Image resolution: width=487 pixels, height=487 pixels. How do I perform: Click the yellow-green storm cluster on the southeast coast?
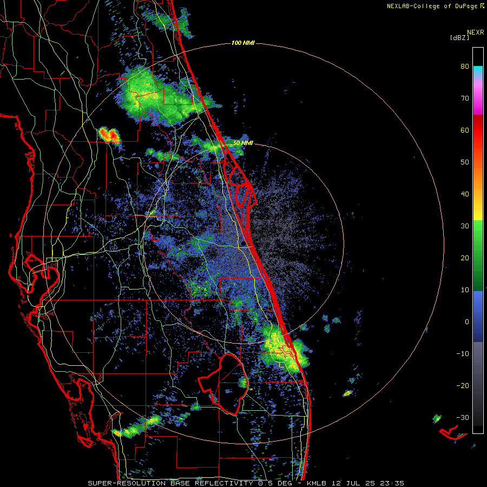coord(285,347)
